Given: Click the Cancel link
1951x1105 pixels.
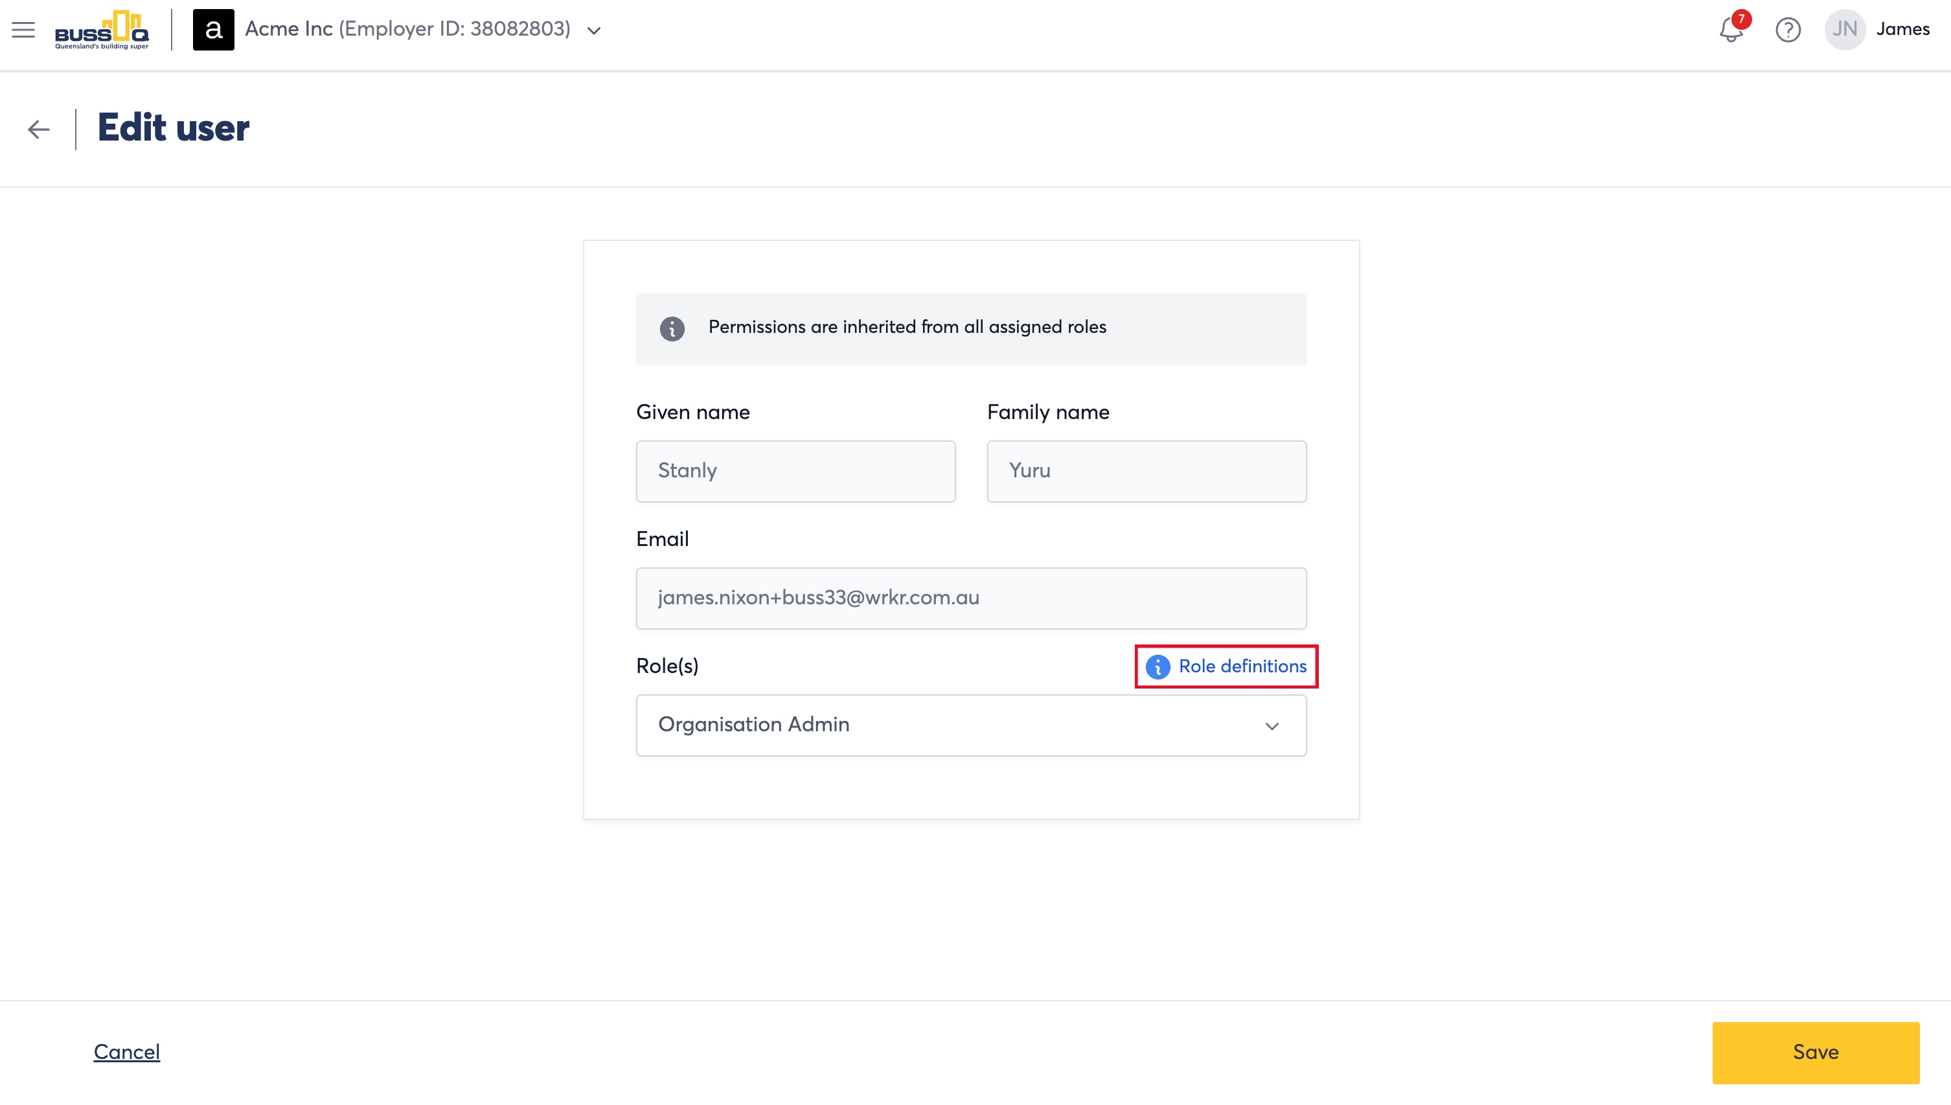Looking at the screenshot, I should pos(127,1052).
